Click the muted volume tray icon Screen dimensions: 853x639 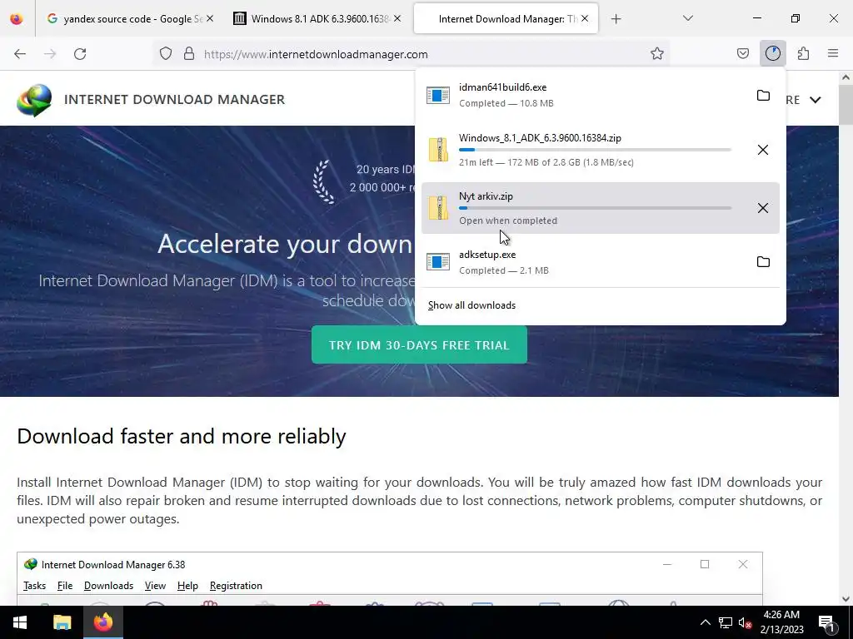[745, 622]
